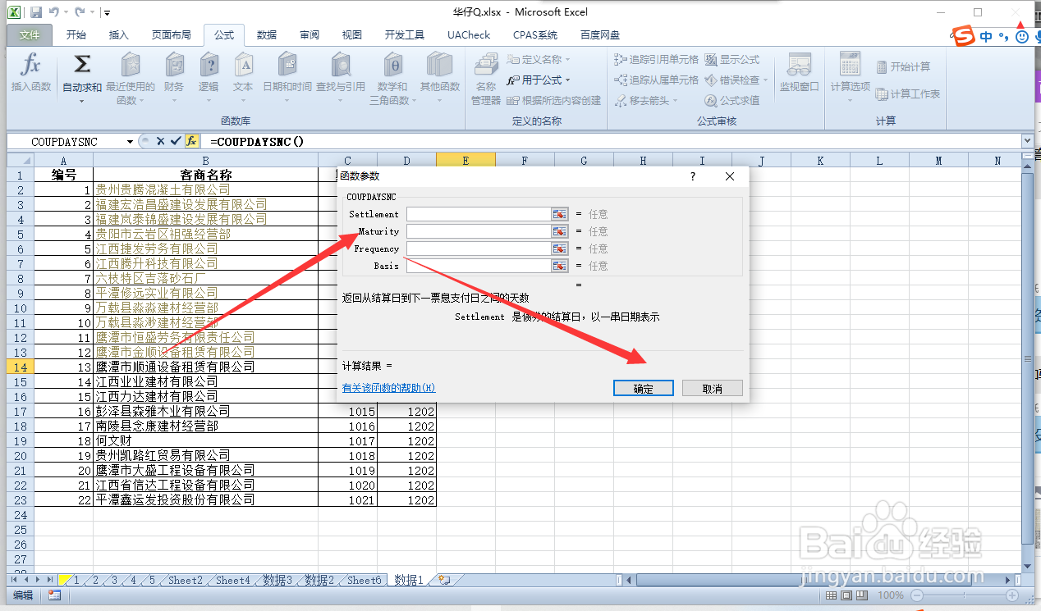Click Trace Precedents (追踪引用单元格)

(656, 60)
